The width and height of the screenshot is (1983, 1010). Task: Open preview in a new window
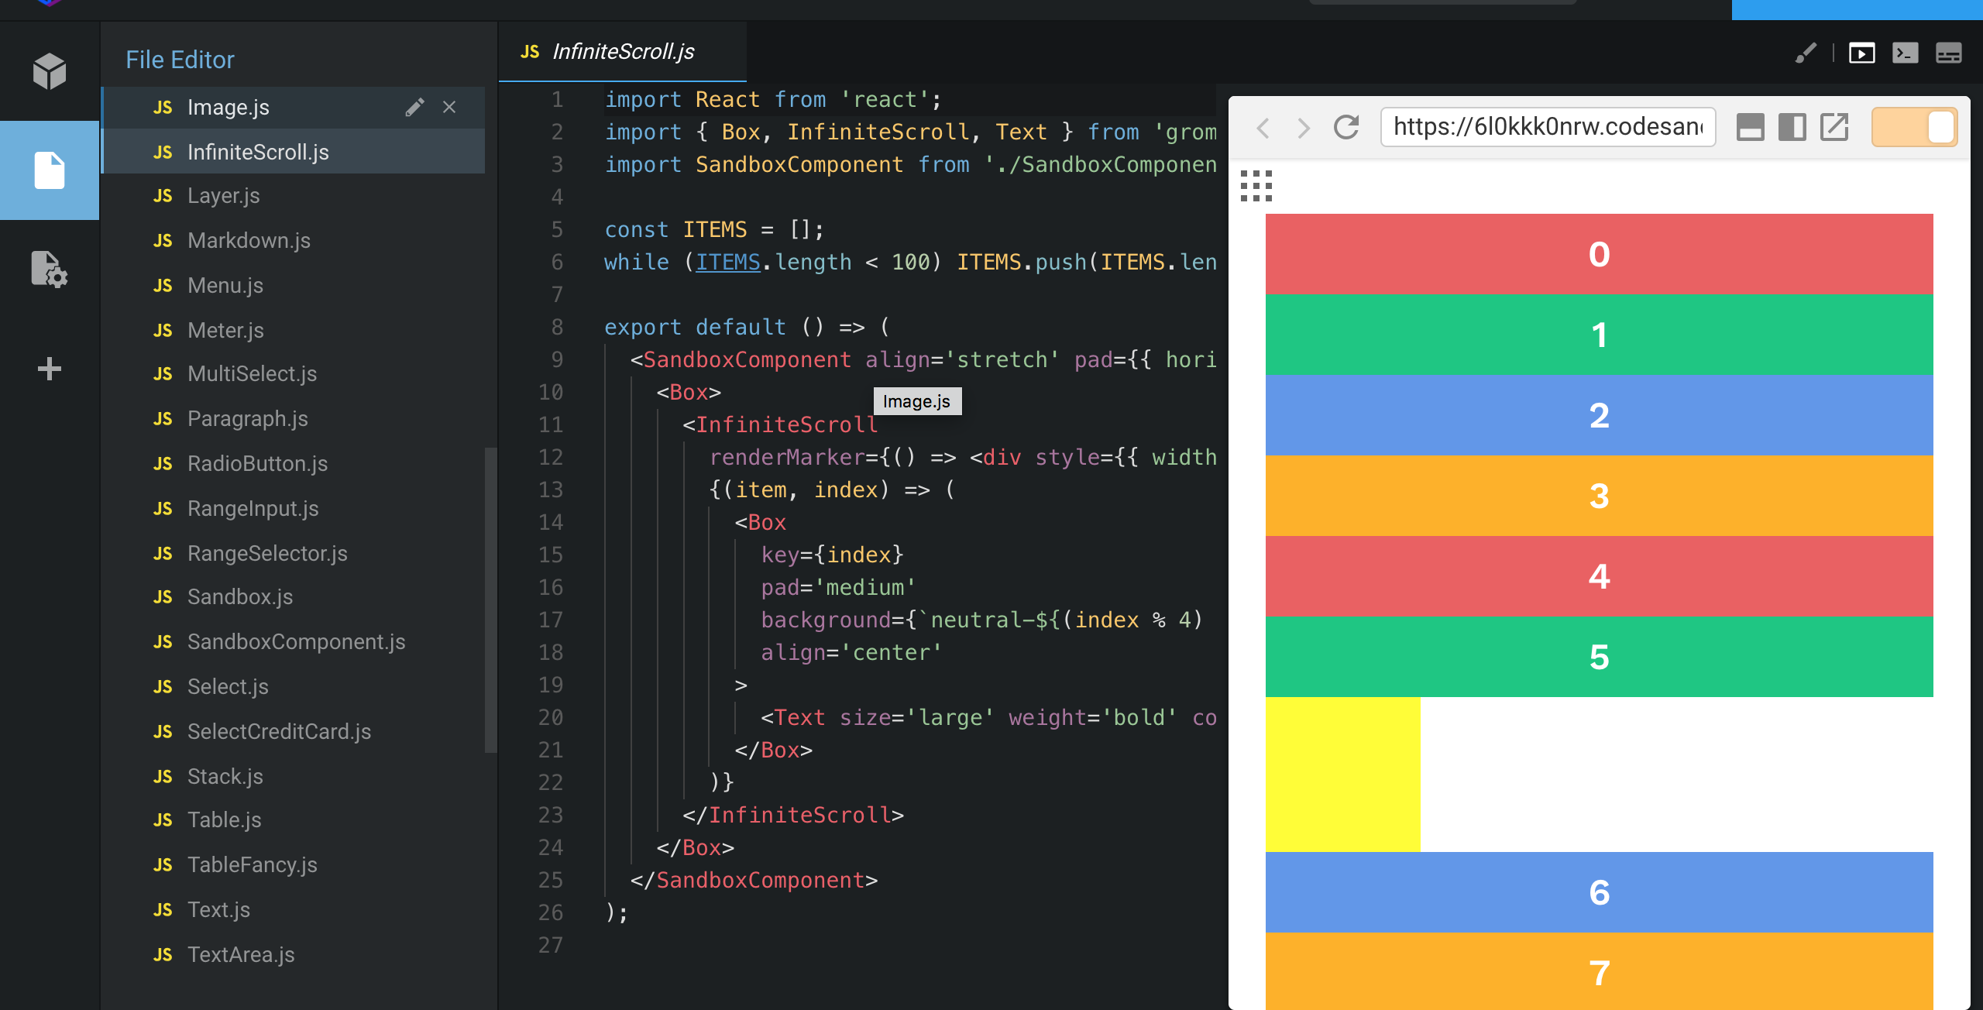pyautogui.click(x=1834, y=126)
